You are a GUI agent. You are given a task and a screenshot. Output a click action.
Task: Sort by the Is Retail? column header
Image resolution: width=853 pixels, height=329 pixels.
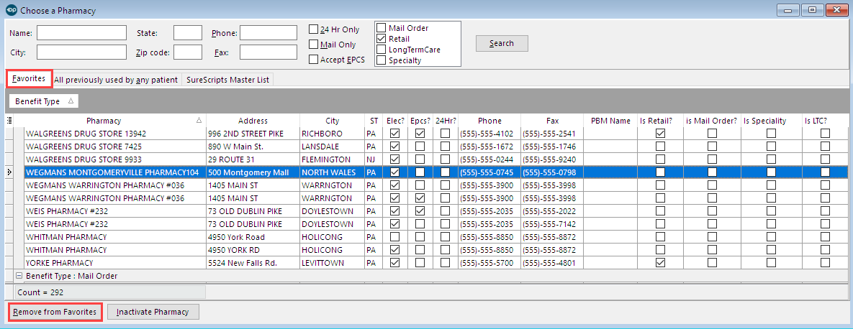tap(660, 121)
